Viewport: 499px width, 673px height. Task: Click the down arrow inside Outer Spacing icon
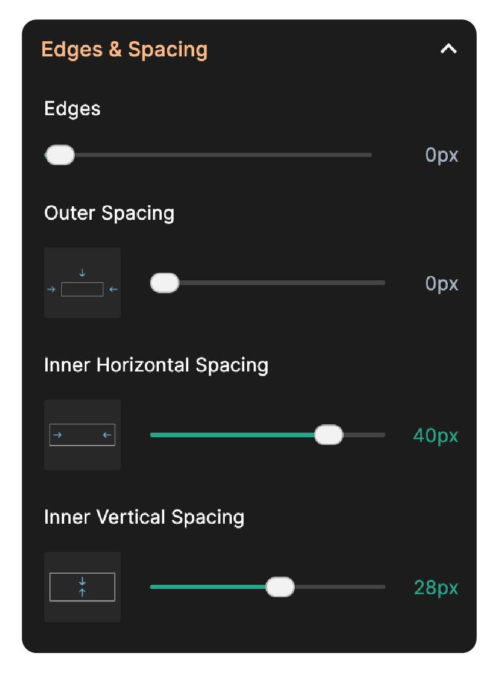click(82, 272)
